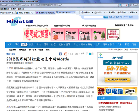
Task: Choose first poll answer radio button
Action: tap(99, 107)
